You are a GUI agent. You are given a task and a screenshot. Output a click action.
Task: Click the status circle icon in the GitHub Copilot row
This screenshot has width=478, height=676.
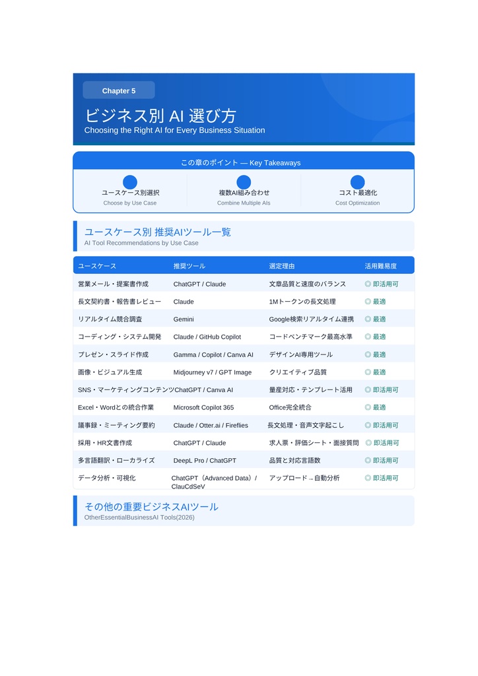click(x=368, y=337)
